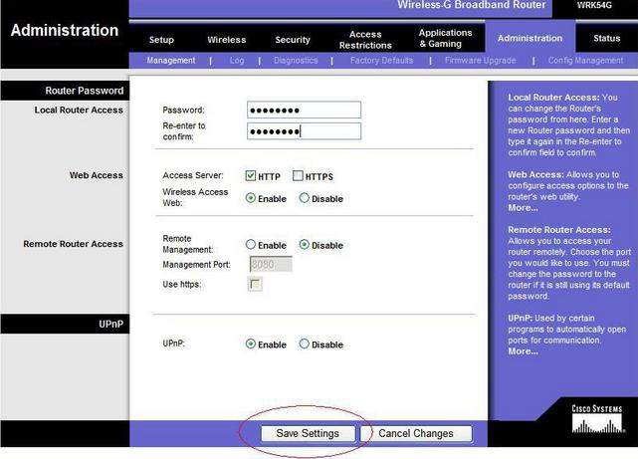The height and width of the screenshot is (459, 638).
Task: Open the Factory Defaults sub-tab
Action: coord(381,60)
